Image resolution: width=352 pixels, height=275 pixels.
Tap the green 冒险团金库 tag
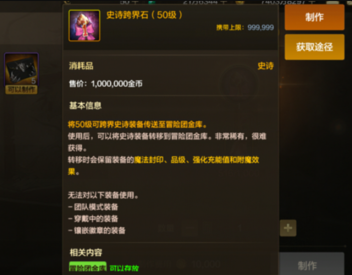tap(87, 268)
